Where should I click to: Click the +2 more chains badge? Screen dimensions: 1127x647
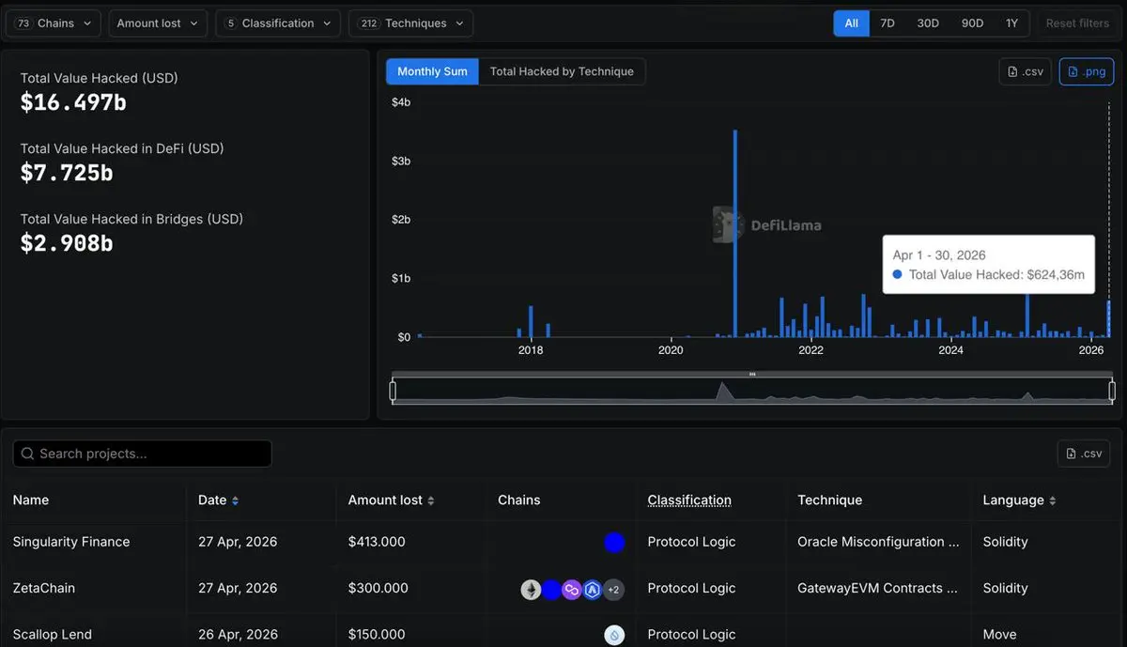(x=613, y=590)
